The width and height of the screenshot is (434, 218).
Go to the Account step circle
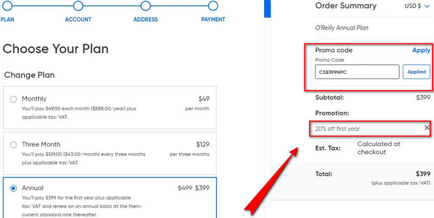tap(78, 6)
